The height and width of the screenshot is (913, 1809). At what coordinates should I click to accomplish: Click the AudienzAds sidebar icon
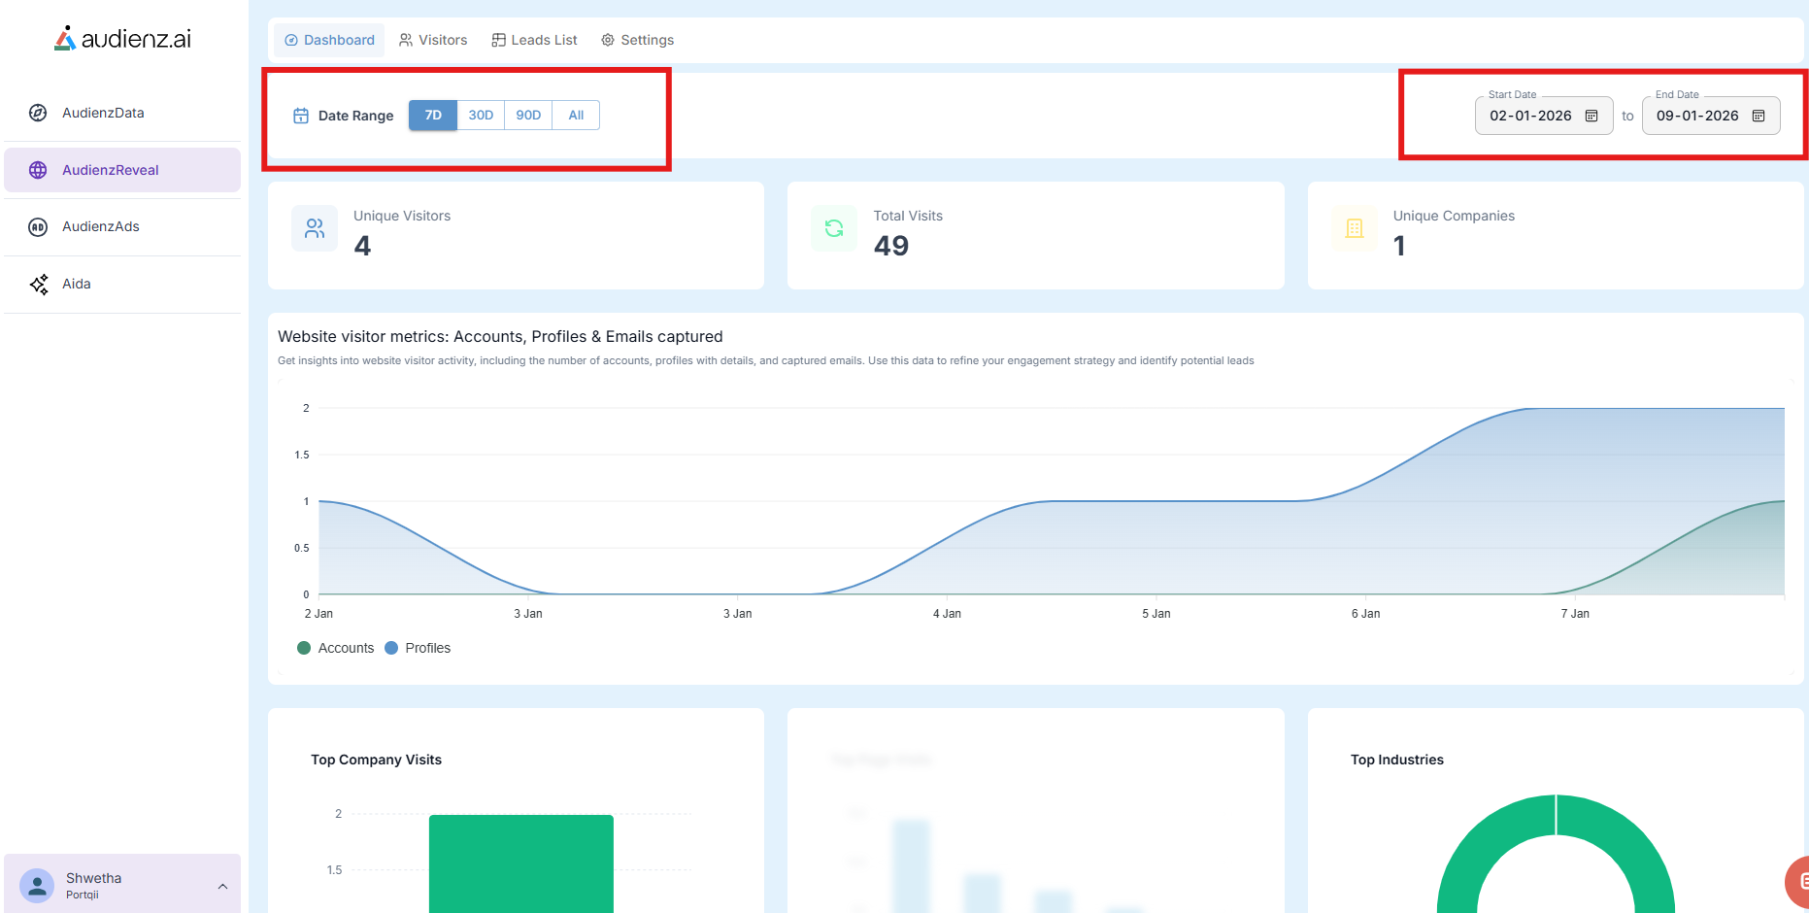click(x=38, y=227)
